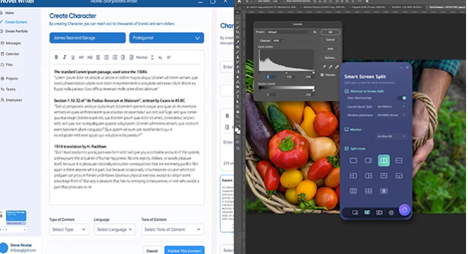Choose the horizontal two-row split mode
Viewport: 468px width, 254px height.
click(399, 160)
